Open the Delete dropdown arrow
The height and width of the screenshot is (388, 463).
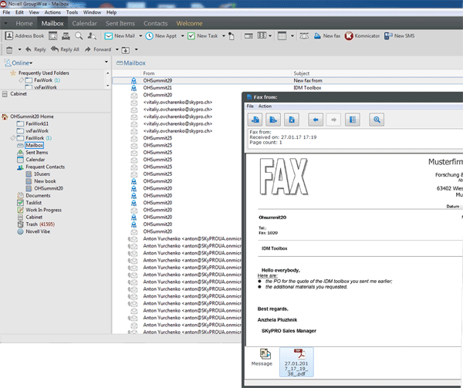pyautogui.click(x=19, y=49)
